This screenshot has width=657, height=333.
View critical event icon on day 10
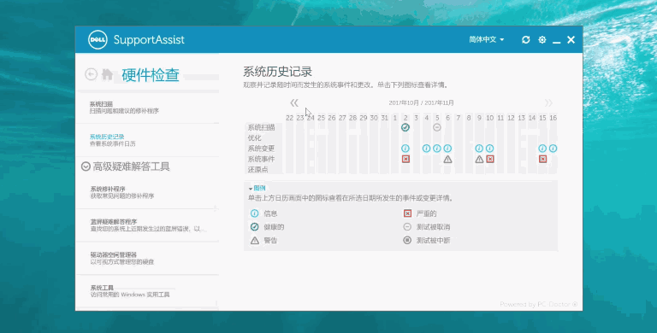click(x=490, y=159)
